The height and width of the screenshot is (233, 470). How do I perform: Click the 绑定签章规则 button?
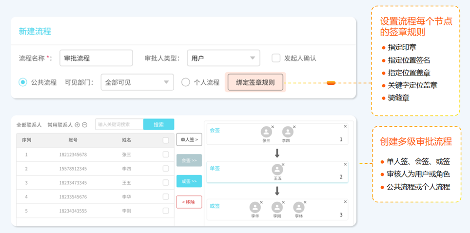pos(255,82)
